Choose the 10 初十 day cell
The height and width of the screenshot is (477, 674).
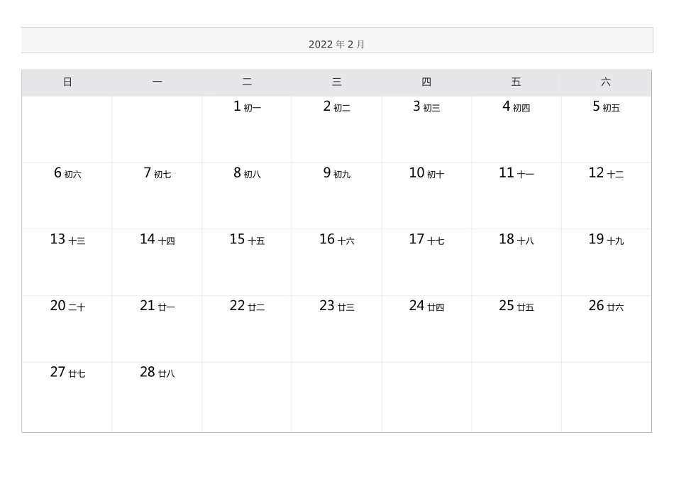click(426, 173)
